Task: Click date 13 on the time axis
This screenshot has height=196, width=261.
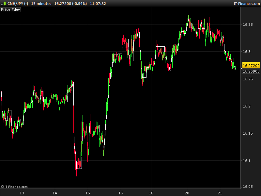Action: tap(22, 193)
